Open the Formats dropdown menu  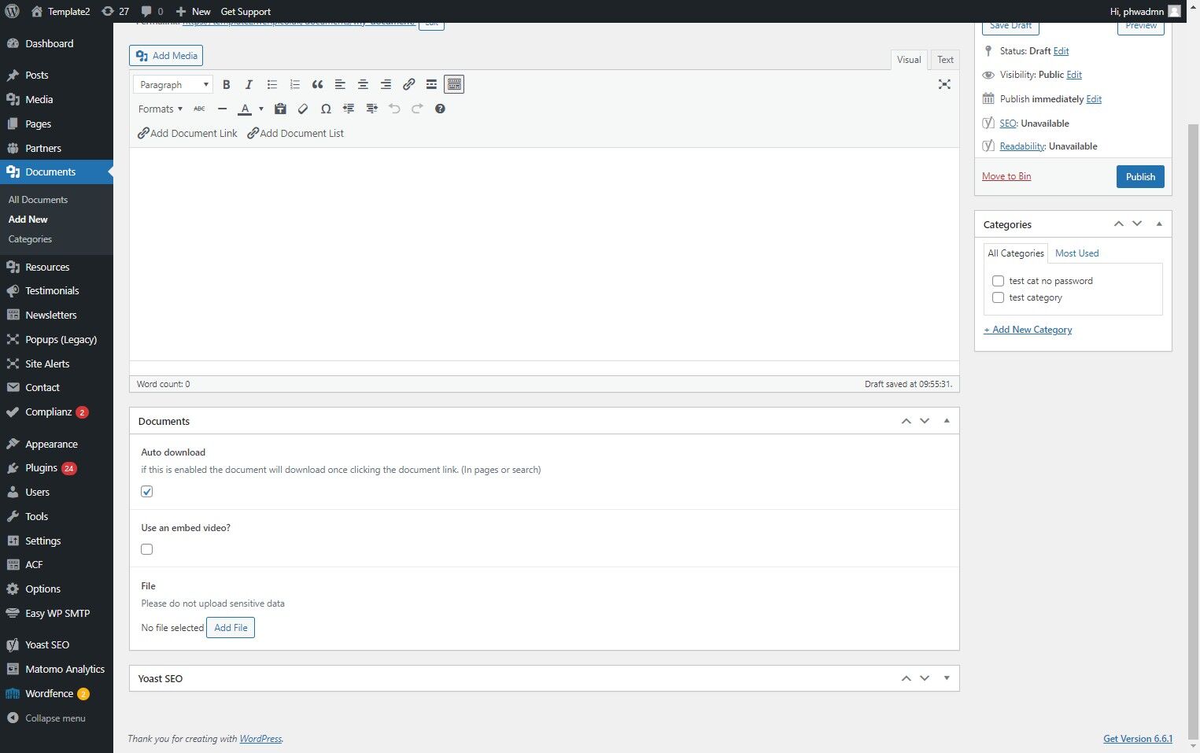tap(161, 109)
